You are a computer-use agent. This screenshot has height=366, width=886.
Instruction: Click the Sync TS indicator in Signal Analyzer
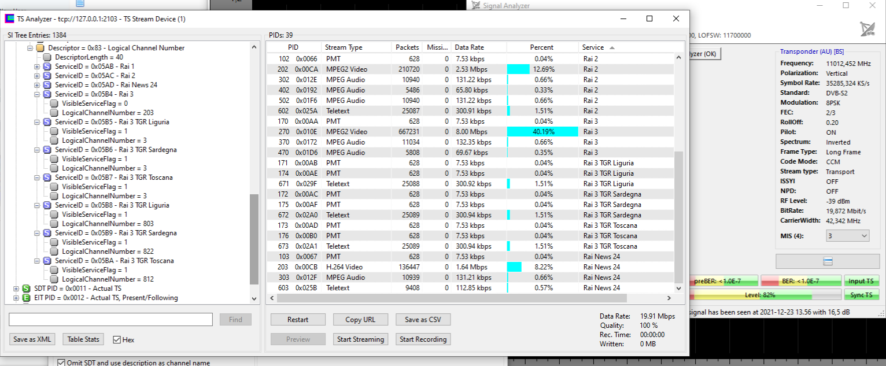coord(861,295)
